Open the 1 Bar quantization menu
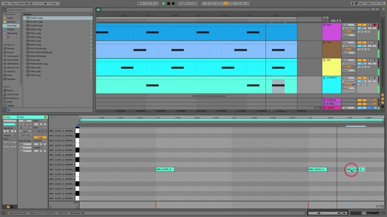The image size is (387, 217). click(x=55, y=4)
